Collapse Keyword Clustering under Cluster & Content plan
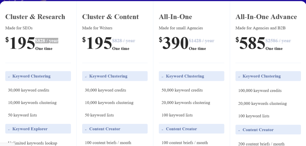This screenshot has width=306, height=146. (x=115, y=76)
